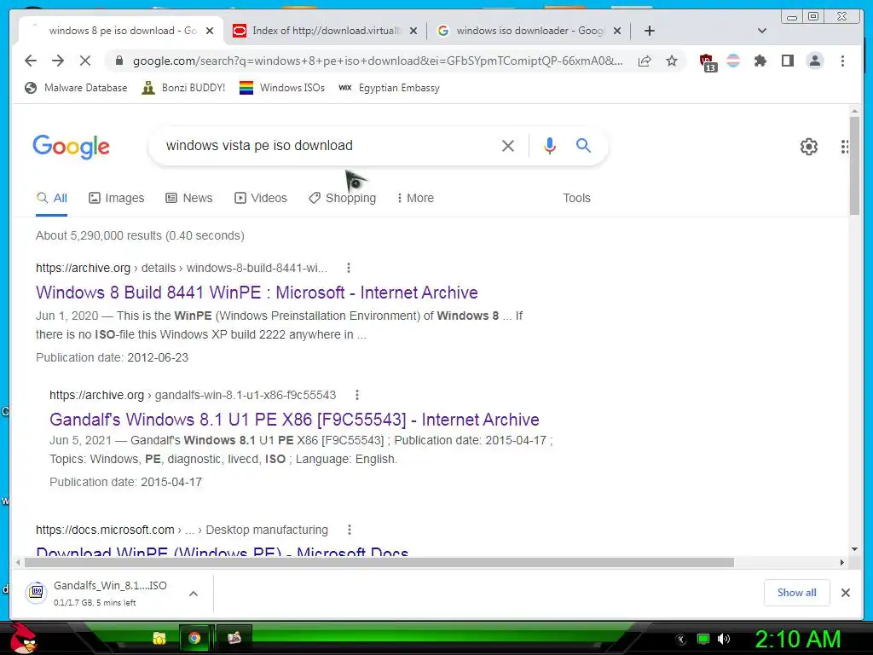View site info via the lock icon
This screenshot has width=873, height=655.
(119, 61)
